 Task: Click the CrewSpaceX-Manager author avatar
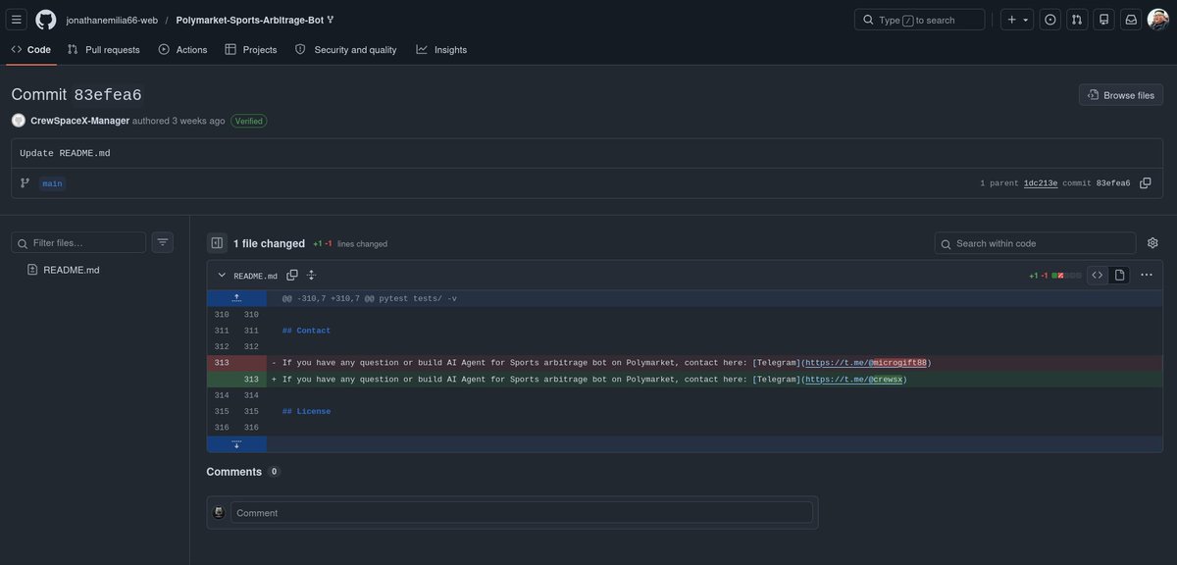point(19,121)
